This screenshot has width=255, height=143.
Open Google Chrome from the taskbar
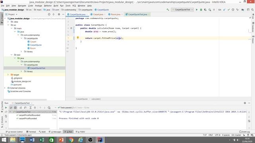click(x=71, y=140)
